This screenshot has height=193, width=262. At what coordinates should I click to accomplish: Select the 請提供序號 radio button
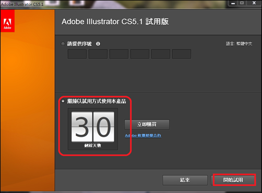coord(63,44)
